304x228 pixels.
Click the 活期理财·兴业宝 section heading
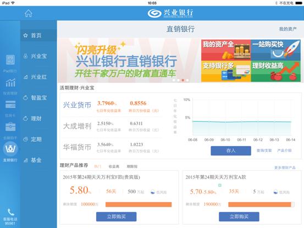tap(77, 88)
